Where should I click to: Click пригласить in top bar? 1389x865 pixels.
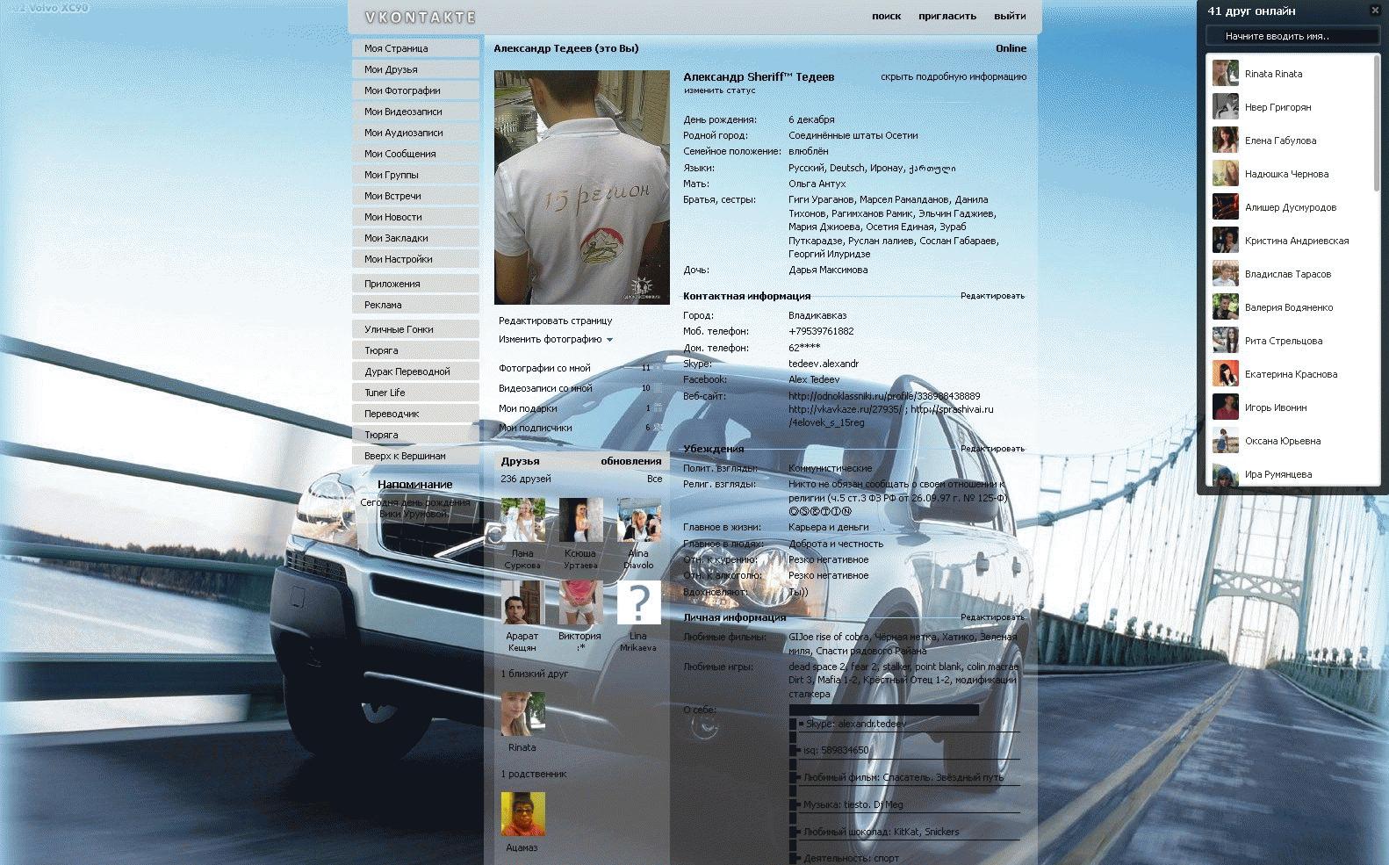[x=947, y=16]
